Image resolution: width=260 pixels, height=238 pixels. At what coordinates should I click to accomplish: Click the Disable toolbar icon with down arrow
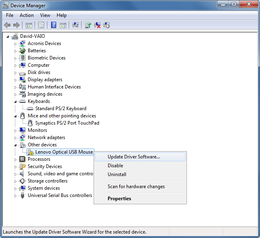[106, 25]
